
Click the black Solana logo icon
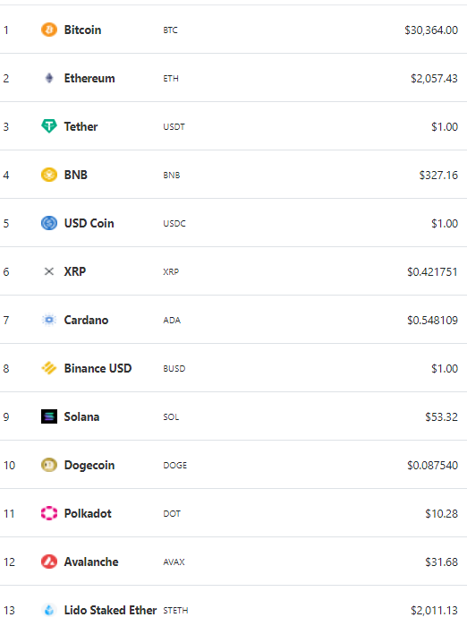pyautogui.click(x=49, y=416)
